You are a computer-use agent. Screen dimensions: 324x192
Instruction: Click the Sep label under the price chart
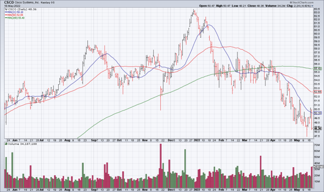(94, 140)
